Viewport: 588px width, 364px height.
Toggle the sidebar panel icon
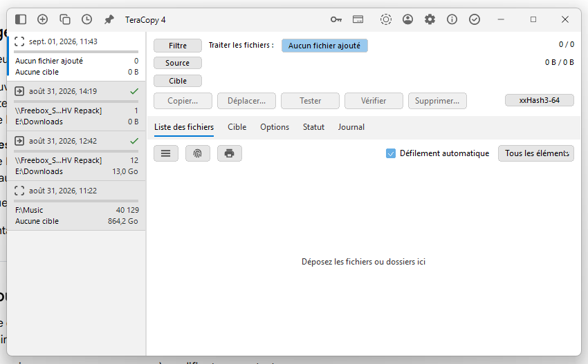click(x=21, y=19)
